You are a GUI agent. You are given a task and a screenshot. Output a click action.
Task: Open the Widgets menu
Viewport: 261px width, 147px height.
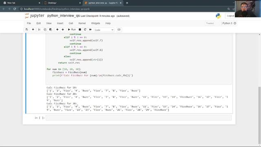(95, 23)
